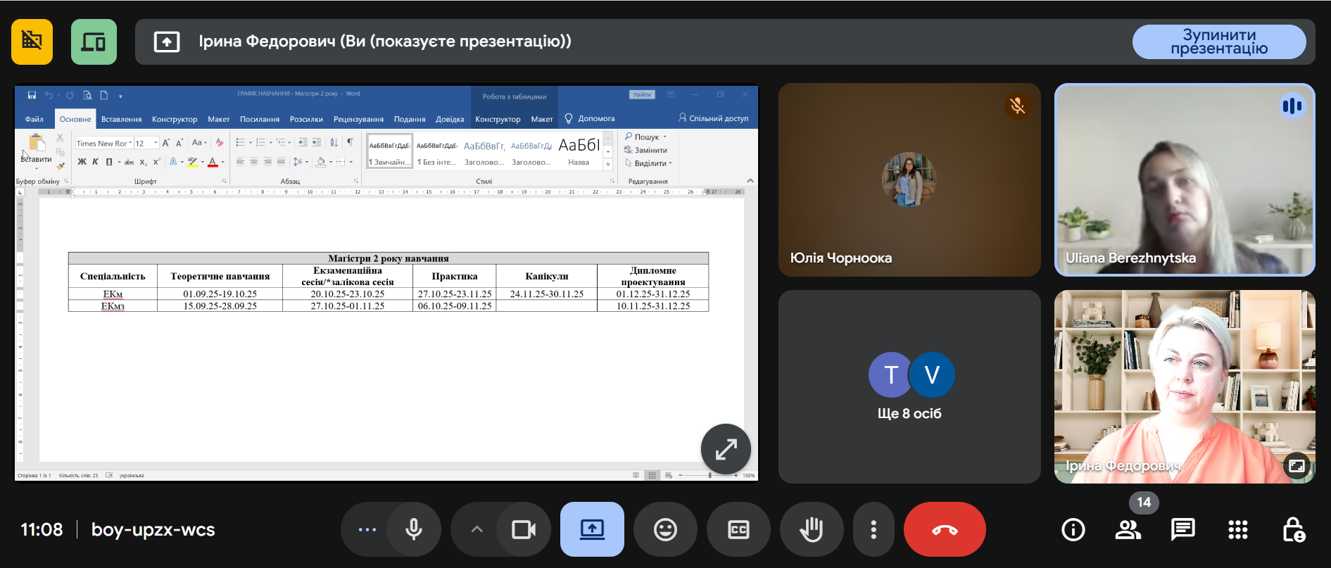The image size is (1331, 568).
Task: Open the emoji reactions panel
Action: pos(664,529)
